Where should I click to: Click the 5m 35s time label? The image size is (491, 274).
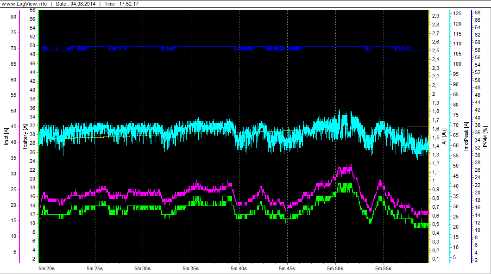pos(191,268)
